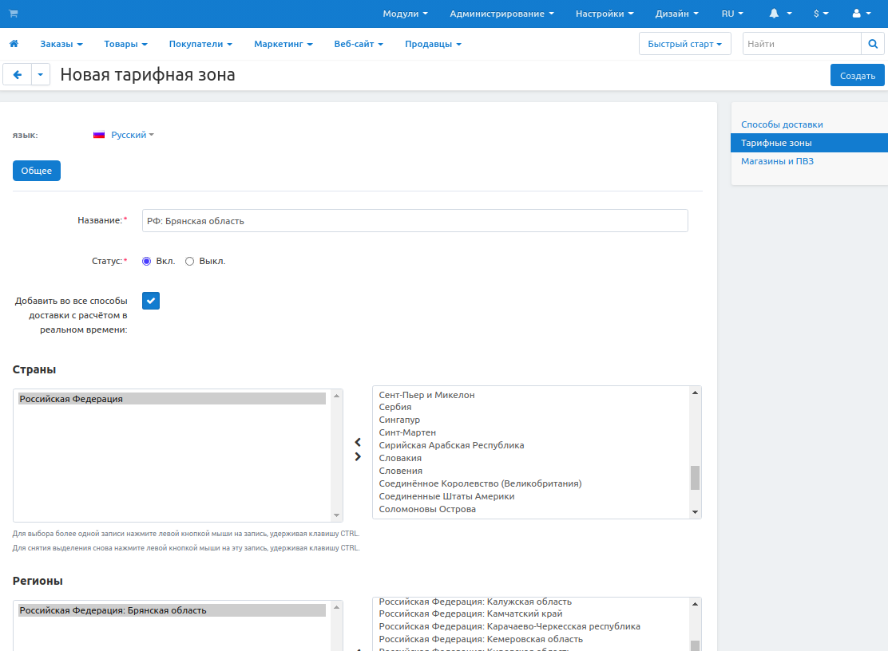This screenshot has height=651, width=888.
Task: Open the home icon in navigation bar
Action: 14,44
